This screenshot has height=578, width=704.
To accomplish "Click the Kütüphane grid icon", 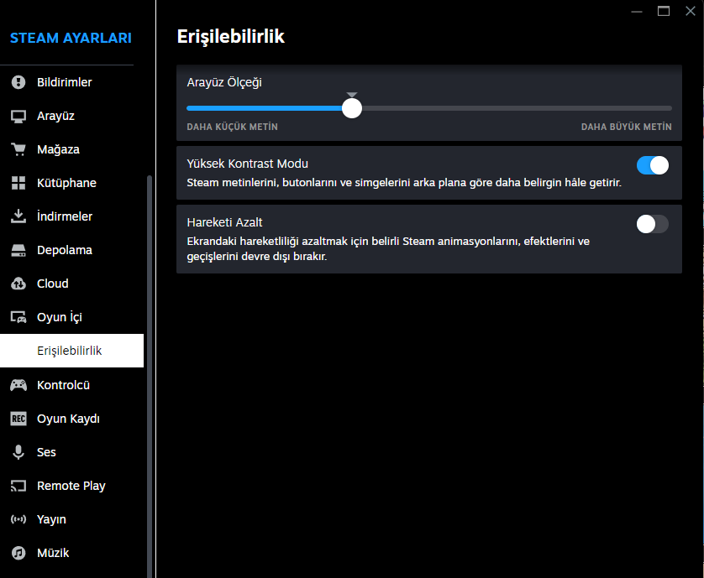I will click(18, 183).
